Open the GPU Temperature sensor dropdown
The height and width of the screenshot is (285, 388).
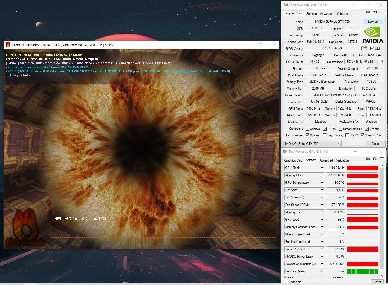(322, 183)
